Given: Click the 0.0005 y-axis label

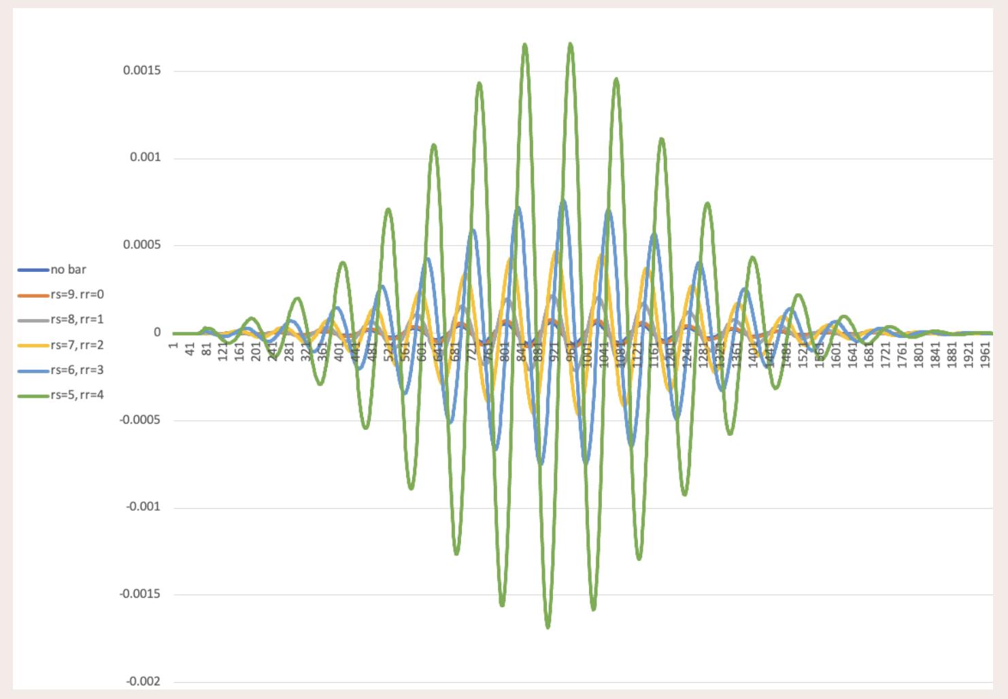Looking at the screenshot, I should point(142,245).
